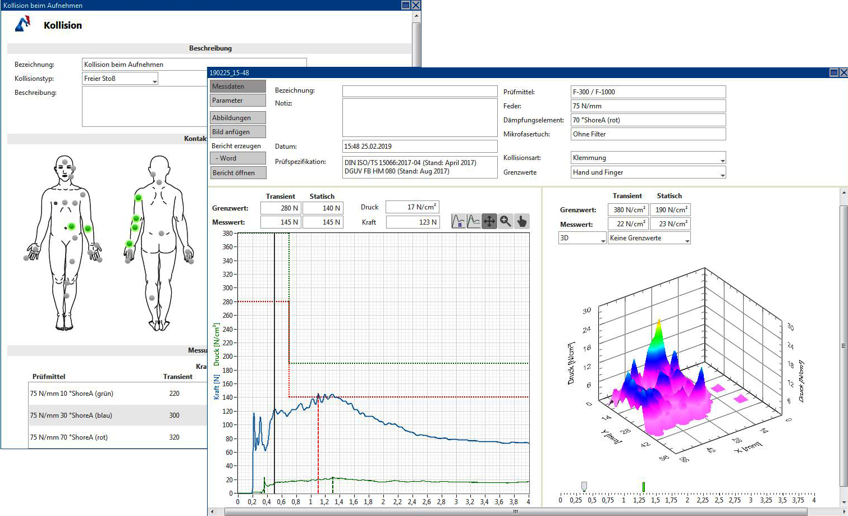
Task: Switch to the Messdaten tab
Action: [238, 86]
